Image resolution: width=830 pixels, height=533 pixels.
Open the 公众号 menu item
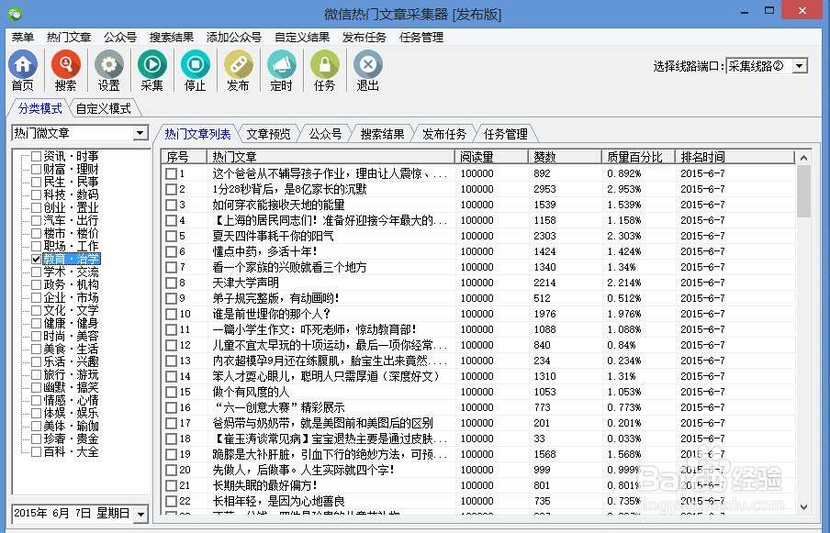coord(120,37)
